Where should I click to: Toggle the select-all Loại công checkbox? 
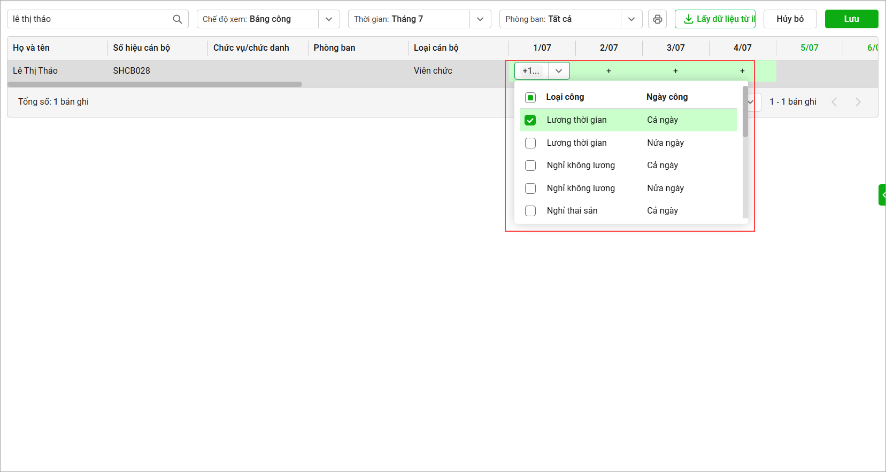click(530, 97)
